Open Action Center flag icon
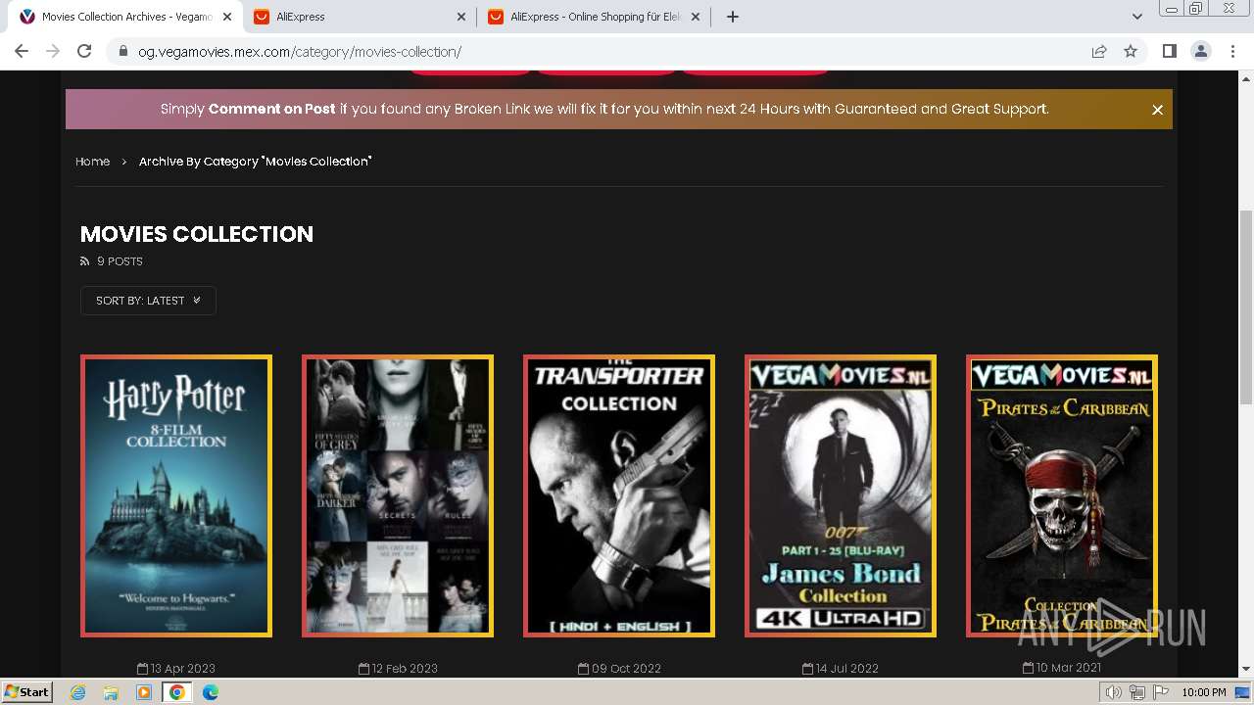The height and width of the screenshot is (705, 1254). tap(1159, 692)
